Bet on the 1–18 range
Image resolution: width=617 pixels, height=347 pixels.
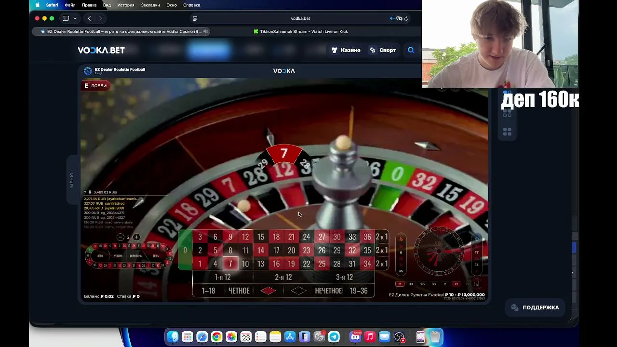coord(208,291)
